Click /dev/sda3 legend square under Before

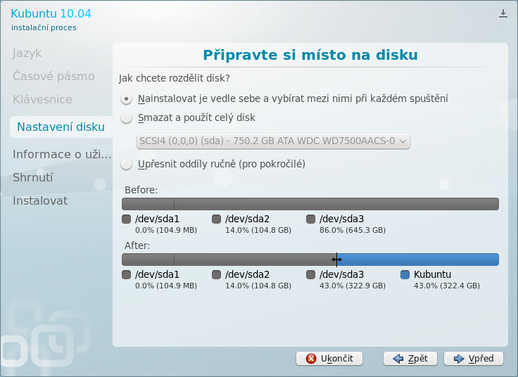click(x=310, y=219)
